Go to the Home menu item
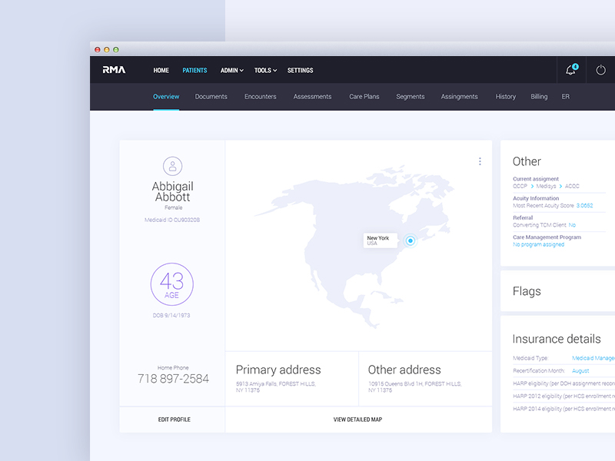This screenshot has height=461, width=615. pos(161,71)
